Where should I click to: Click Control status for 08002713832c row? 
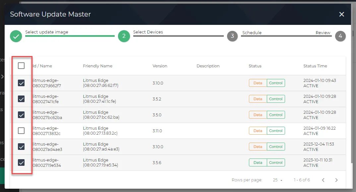click(x=276, y=131)
